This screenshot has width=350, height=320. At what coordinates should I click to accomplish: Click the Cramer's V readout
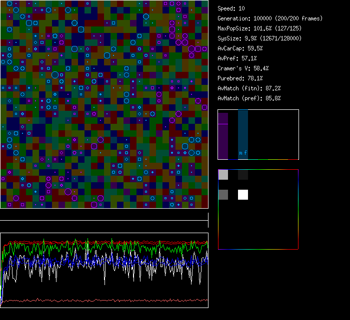(243, 68)
